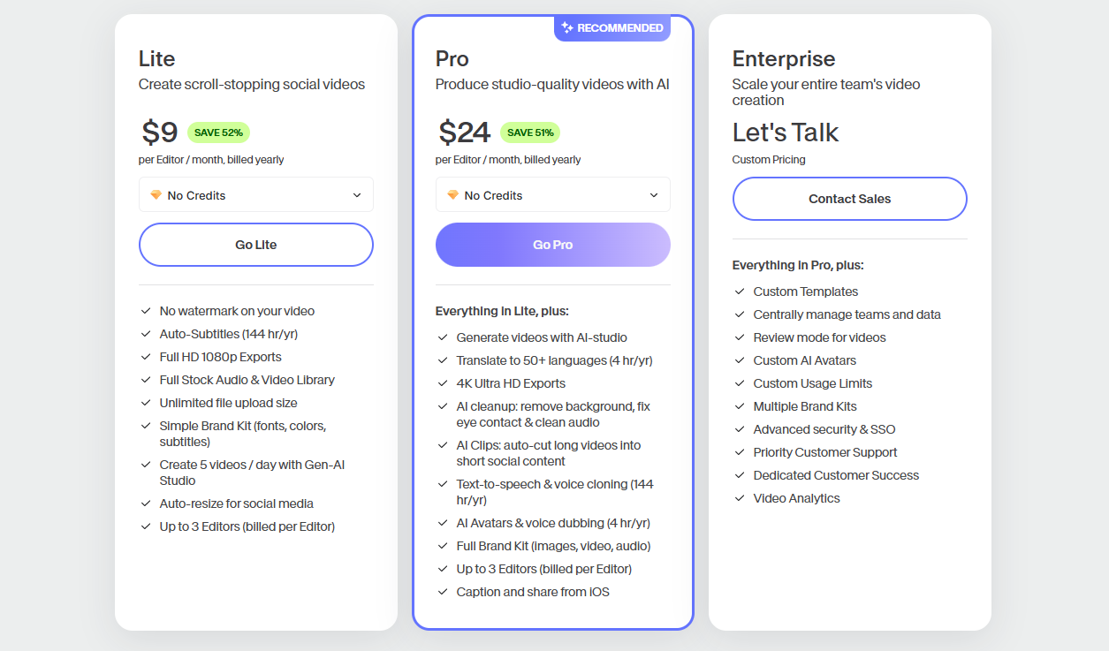Screen dimensions: 1109x651
Task: Click the RECOMMENDED label on Pro card
Action: pos(620,27)
